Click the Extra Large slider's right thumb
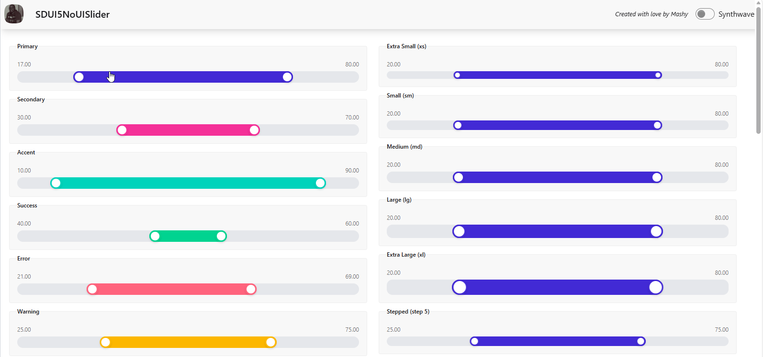Screen dimensions: 764x357 656,287
